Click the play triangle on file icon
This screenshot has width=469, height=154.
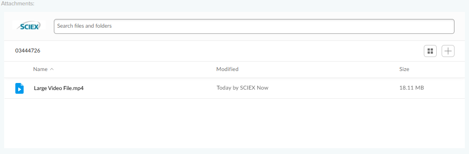coord(19,89)
